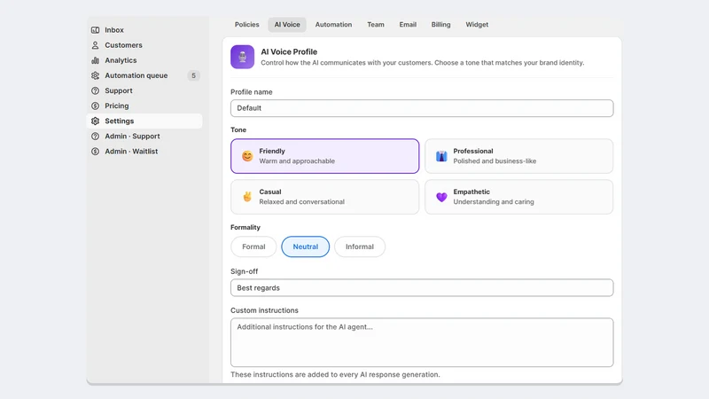This screenshot has height=399, width=709.
Task: Click the Support question mark icon
Action: [95, 90]
